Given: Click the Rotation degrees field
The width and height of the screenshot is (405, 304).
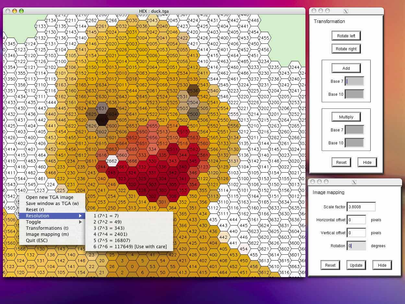Looking at the screenshot, I should tap(356, 246).
